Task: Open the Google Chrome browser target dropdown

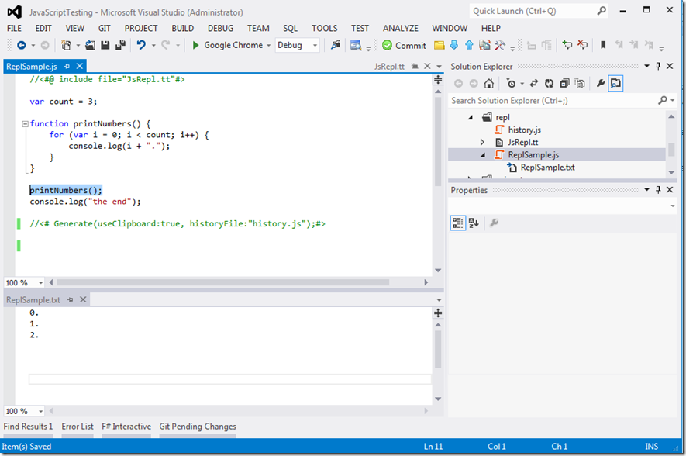Action: [269, 45]
